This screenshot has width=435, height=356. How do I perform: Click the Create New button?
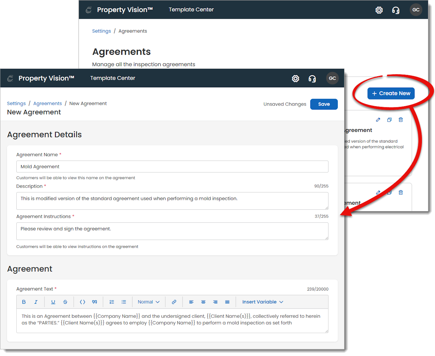pyautogui.click(x=391, y=93)
